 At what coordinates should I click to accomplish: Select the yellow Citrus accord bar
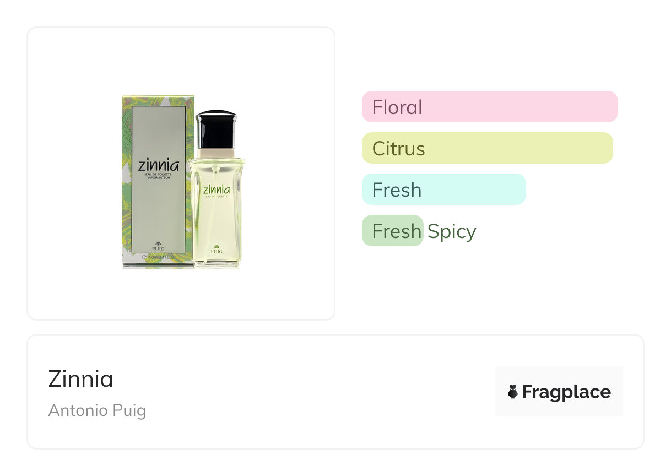(x=488, y=148)
